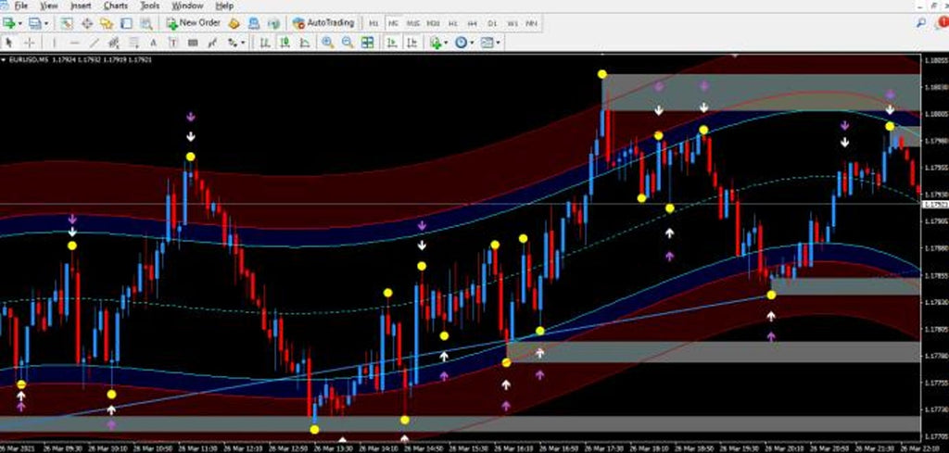Select the crosshair cursor tool
Viewport: 949px width, 453px height.
[x=29, y=43]
